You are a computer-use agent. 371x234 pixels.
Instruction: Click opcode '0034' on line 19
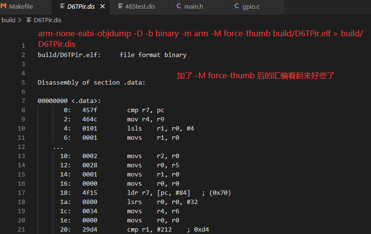89,211
